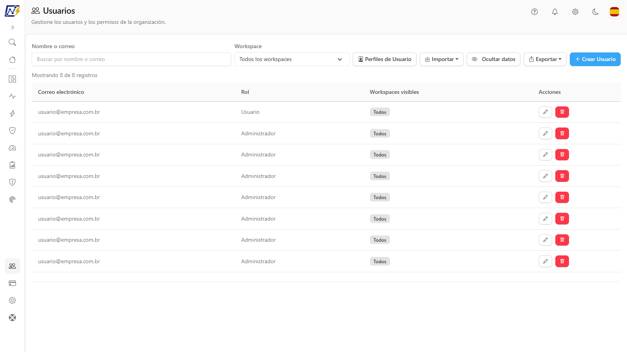Open the search icon in sidebar
The height and width of the screenshot is (352, 627).
13,42
